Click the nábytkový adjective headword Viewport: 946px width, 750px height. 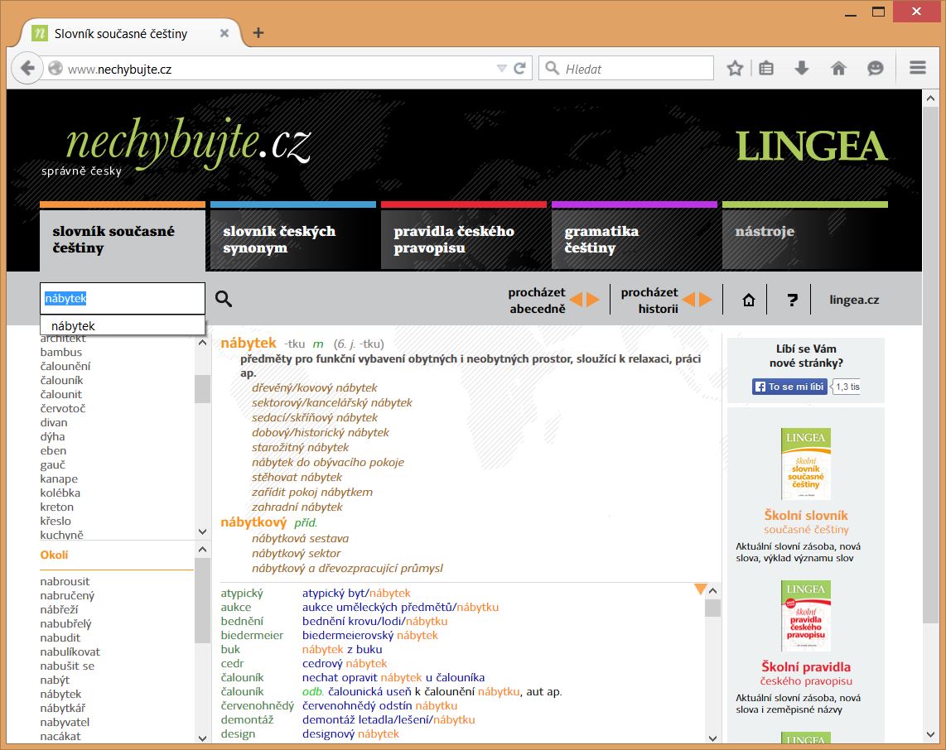[x=253, y=522]
